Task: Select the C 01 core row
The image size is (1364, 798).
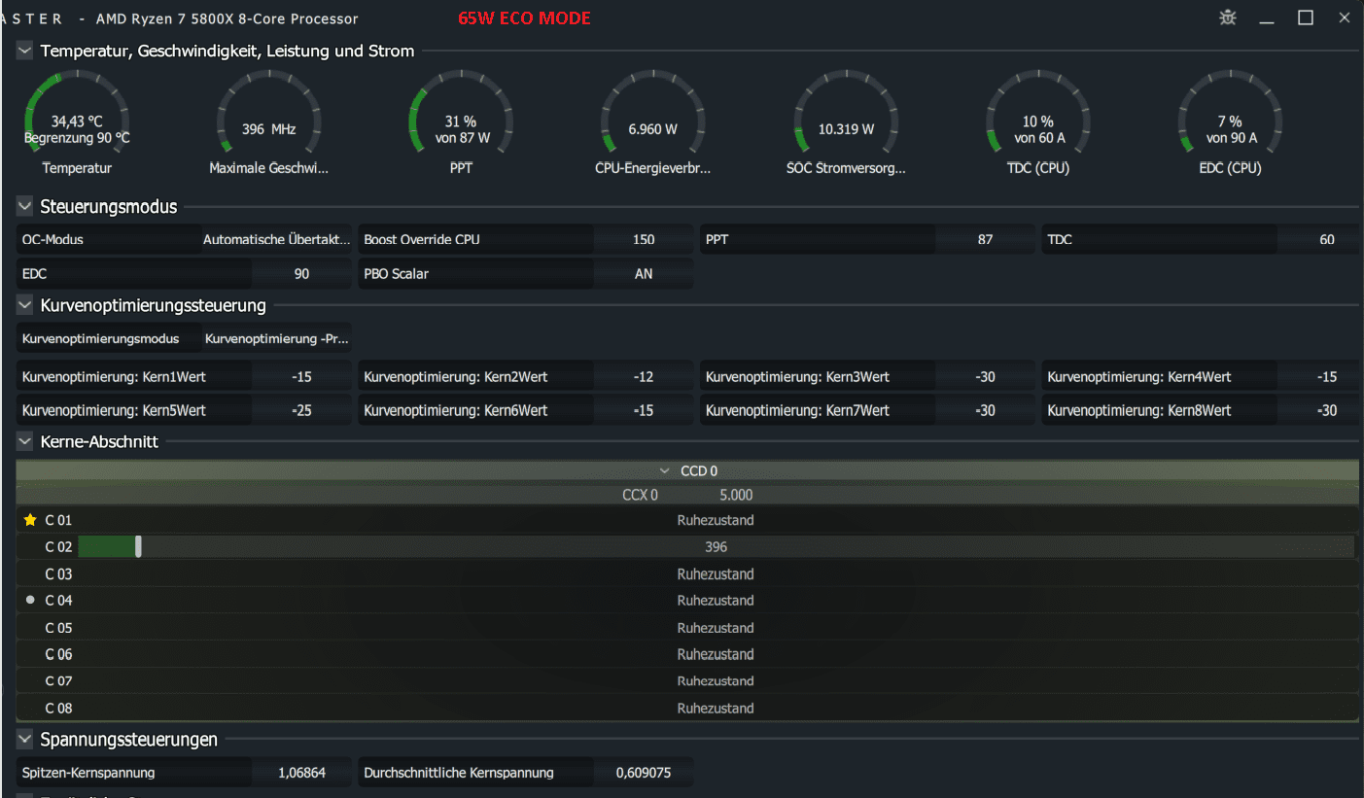Action: point(687,520)
